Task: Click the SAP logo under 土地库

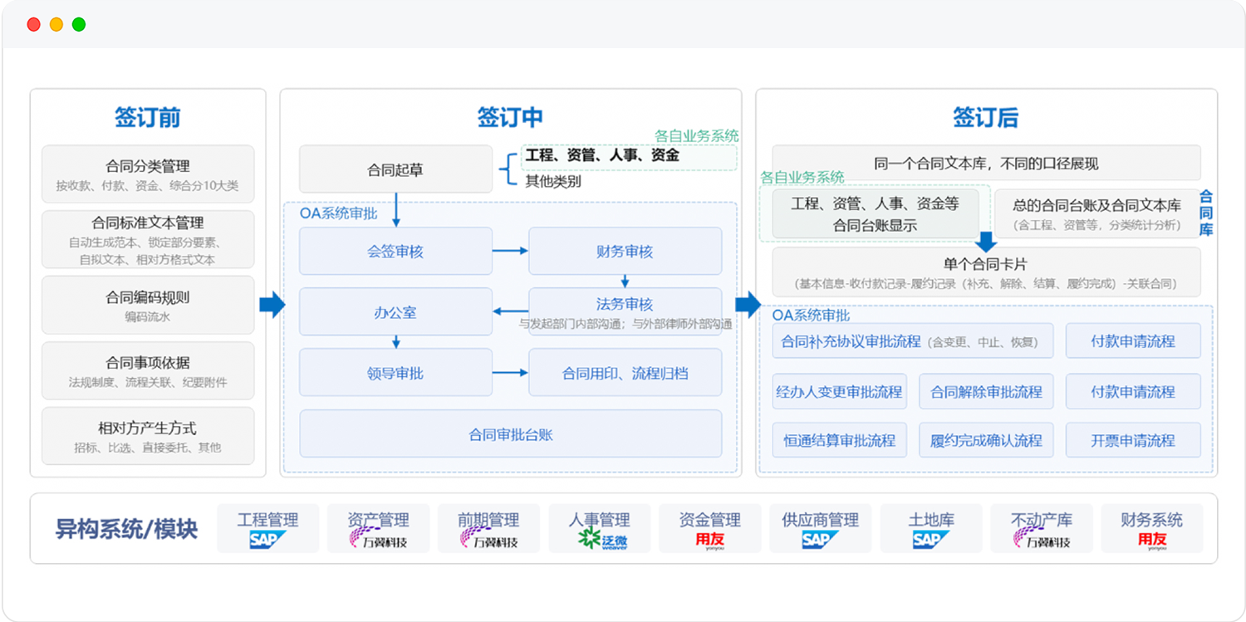Action: tap(931, 541)
